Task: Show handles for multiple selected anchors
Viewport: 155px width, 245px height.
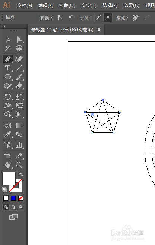Action: pos(99,18)
